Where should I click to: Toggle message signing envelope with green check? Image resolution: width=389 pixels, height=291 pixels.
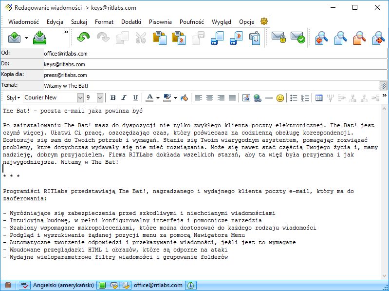click(x=297, y=38)
